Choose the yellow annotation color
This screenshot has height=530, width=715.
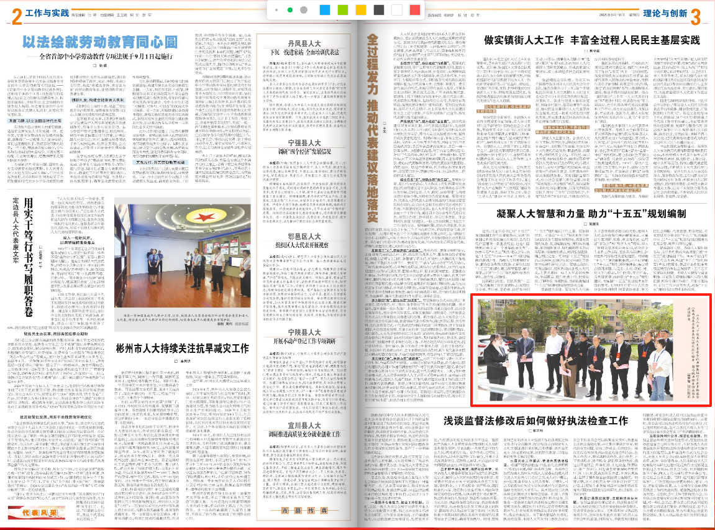tap(360, 10)
